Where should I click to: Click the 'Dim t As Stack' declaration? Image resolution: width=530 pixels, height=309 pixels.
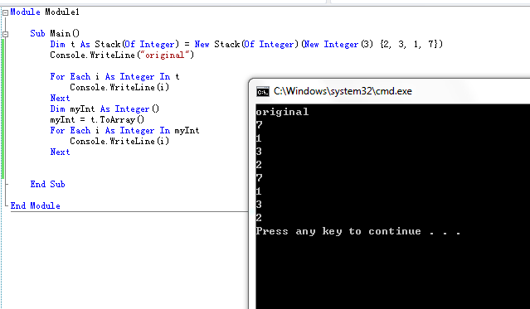[246, 44]
